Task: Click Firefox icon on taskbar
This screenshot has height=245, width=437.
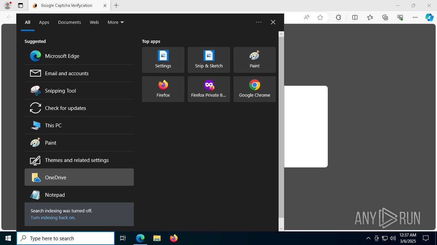Action: tap(174, 238)
